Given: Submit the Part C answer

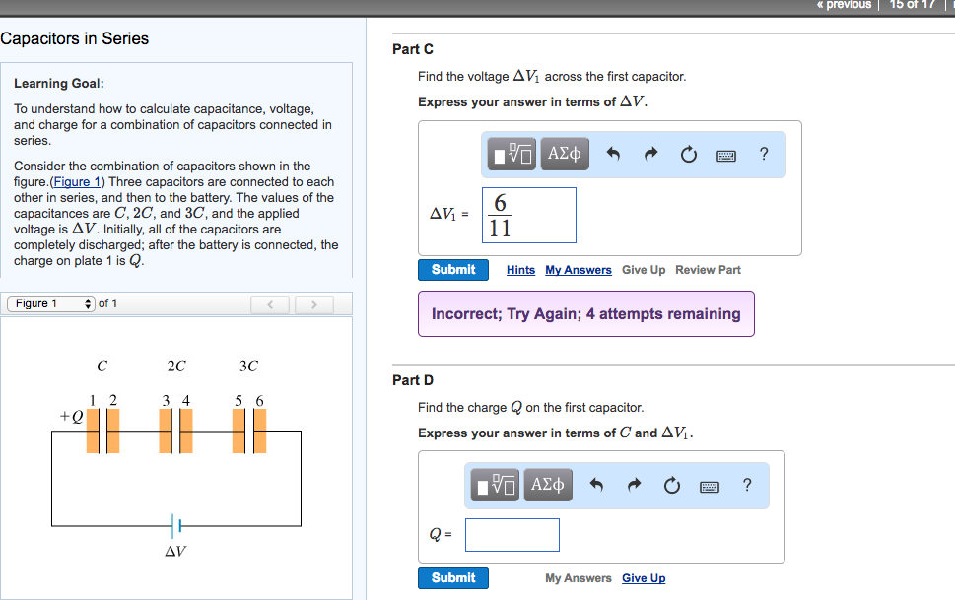Looking at the screenshot, I should (452, 269).
